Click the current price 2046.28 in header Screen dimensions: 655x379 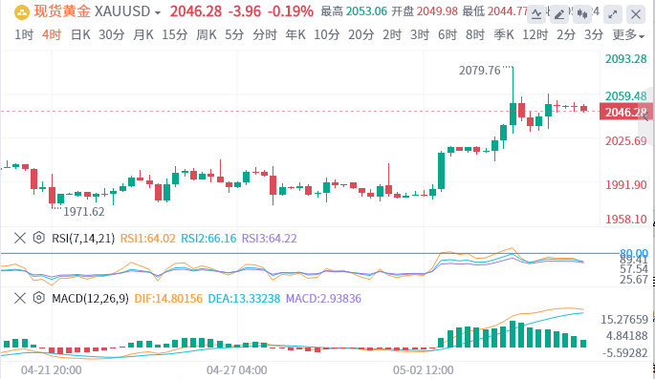pyautogui.click(x=195, y=11)
